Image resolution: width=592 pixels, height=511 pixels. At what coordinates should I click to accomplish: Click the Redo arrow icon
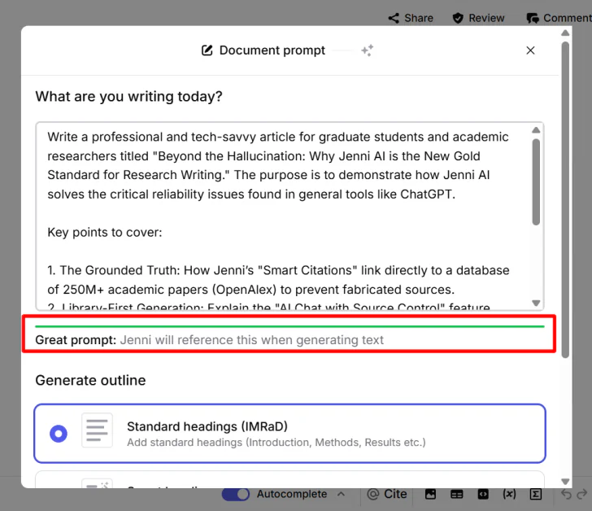582,494
